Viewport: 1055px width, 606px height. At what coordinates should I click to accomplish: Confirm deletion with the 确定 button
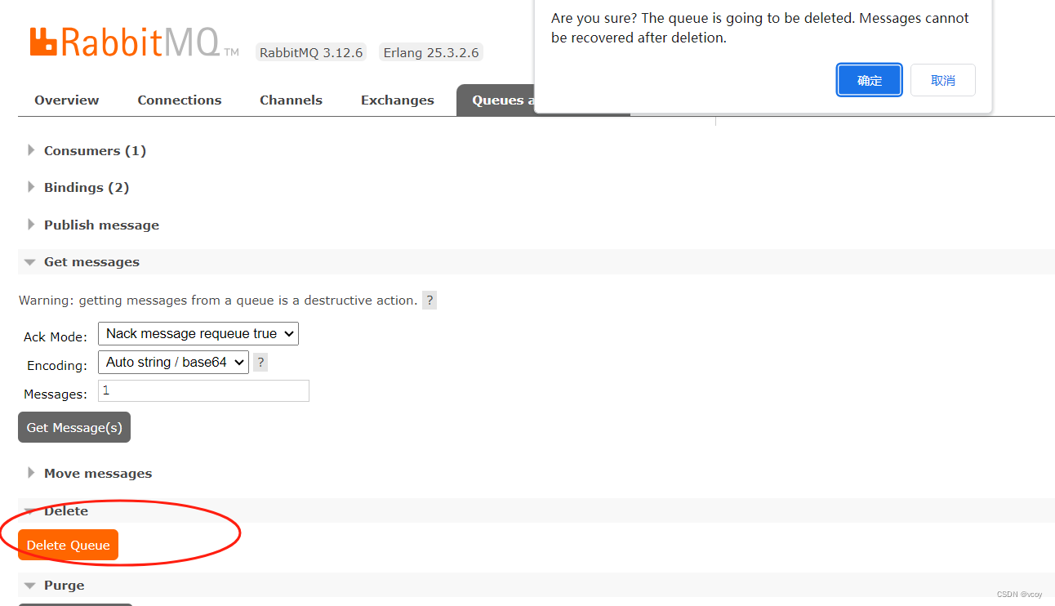pyautogui.click(x=870, y=80)
